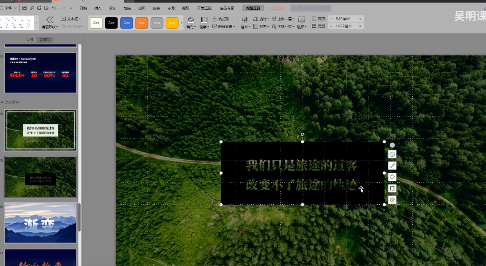Open the 切换 transitions tab

127,8
